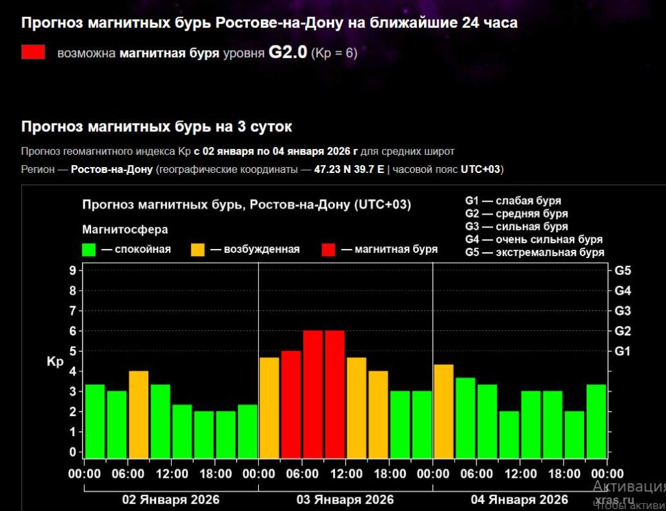Screen dimensions: 666x511
Task: Click the 'Прогноз магнитных бурь на 3 суток' heading
Action: pyautogui.click(x=157, y=126)
